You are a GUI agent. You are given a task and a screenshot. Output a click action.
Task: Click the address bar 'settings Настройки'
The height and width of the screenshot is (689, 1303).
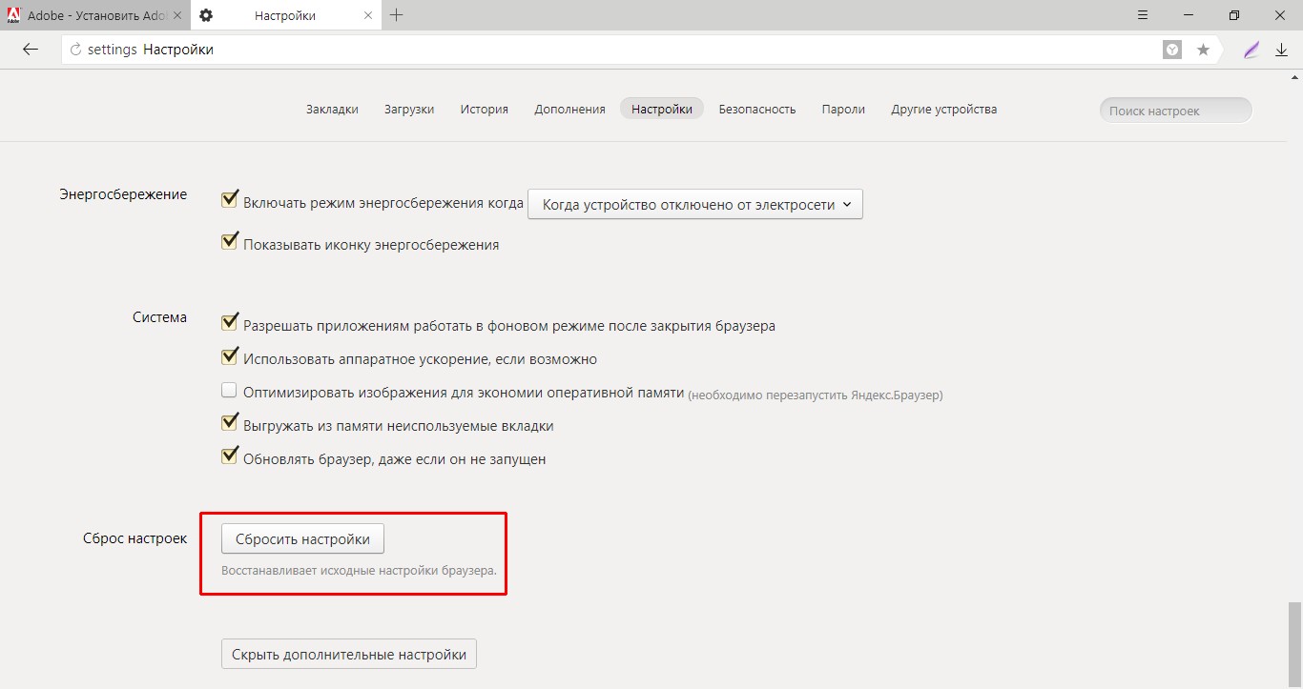[x=610, y=50]
